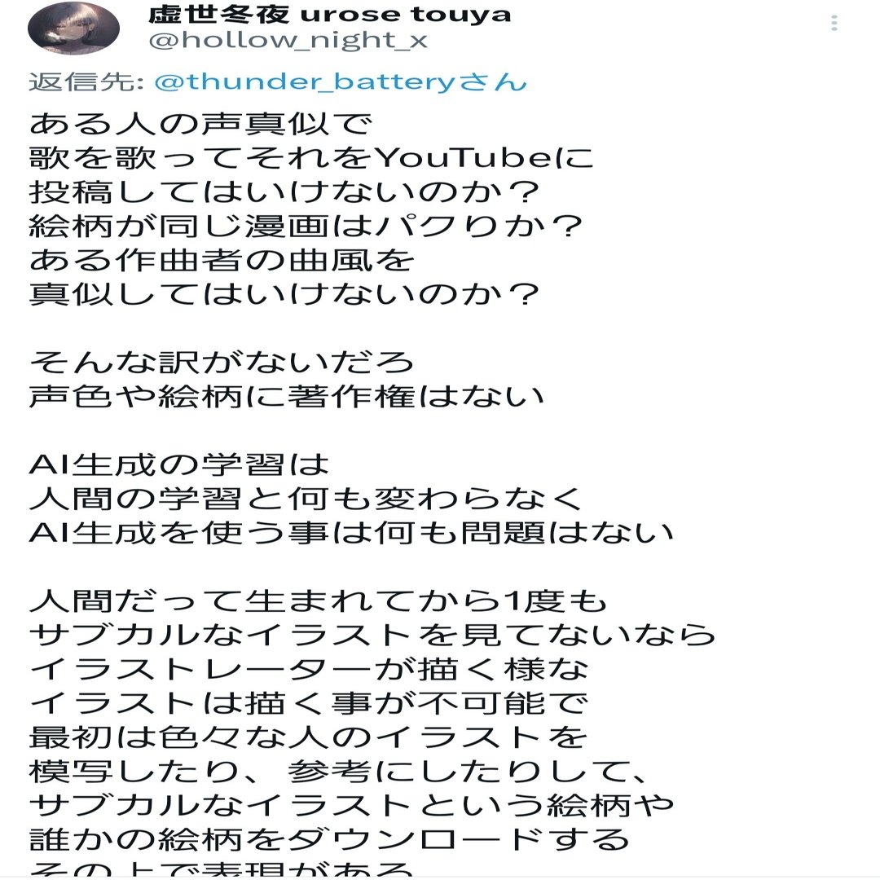This screenshot has height=880, width=880.
Task: Click the line 人間だって生まれてから1度も
Action: (319, 601)
